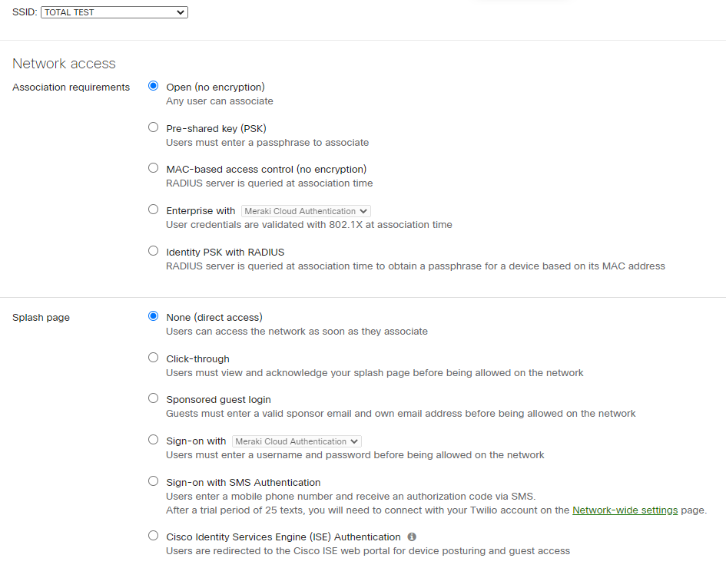726x568 pixels.
Task: Choose Enterprise with Meraki Cloud Authentication
Action: click(x=153, y=209)
